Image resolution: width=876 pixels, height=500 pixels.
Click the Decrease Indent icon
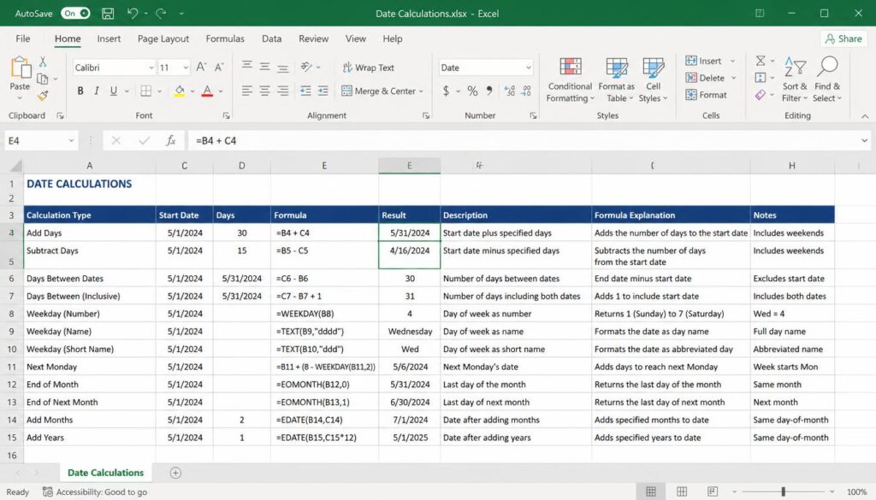(x=305, y=91)
